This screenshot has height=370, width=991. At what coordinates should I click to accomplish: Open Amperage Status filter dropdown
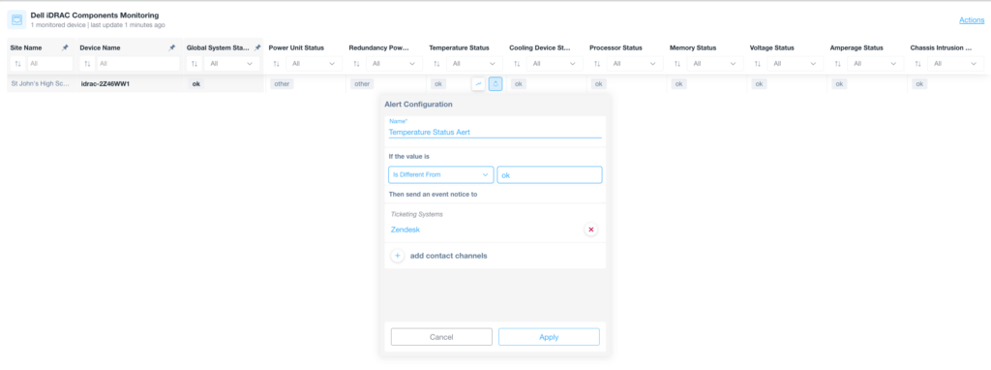(875, 64)
